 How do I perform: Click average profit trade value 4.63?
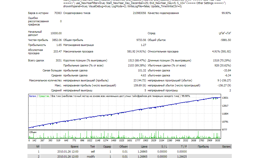tap(143, 75)
